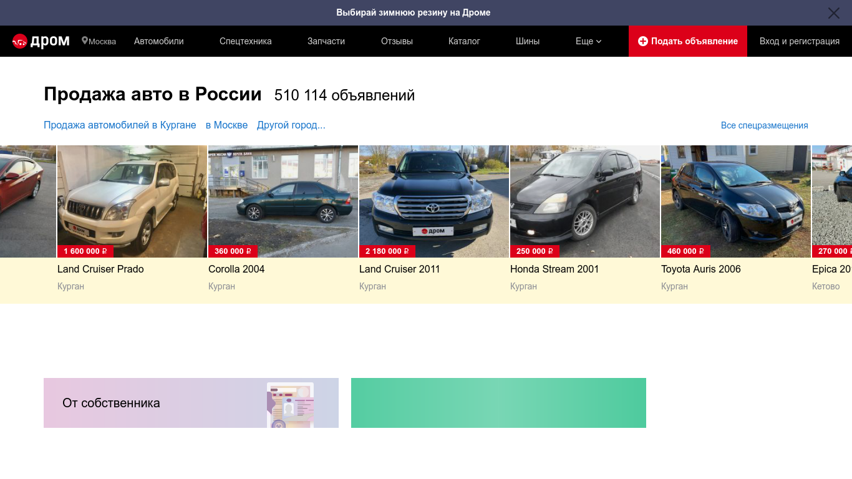This screenshot has height=479, width=852.
Task: Click the 510 114 объявлений count
Action: (x=344, y=95)
